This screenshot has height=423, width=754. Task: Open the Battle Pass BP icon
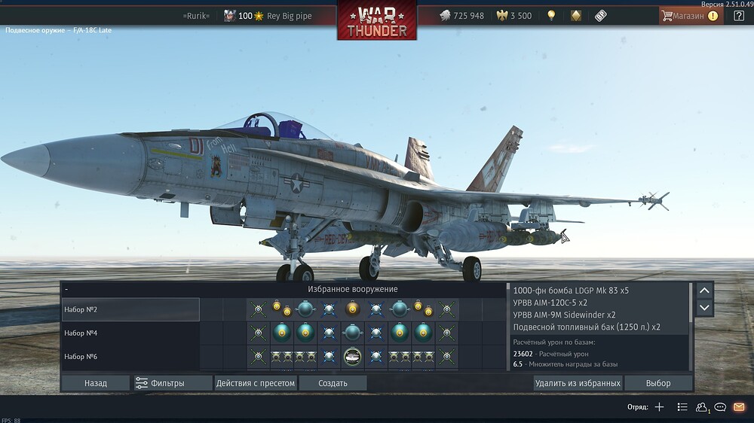[601, 16]
